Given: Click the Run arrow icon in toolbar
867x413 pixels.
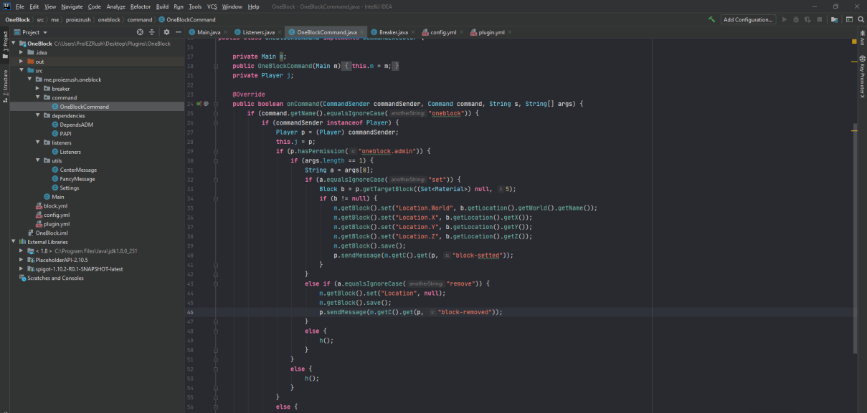Looking at the screenshot, I should tap(785, 19).
